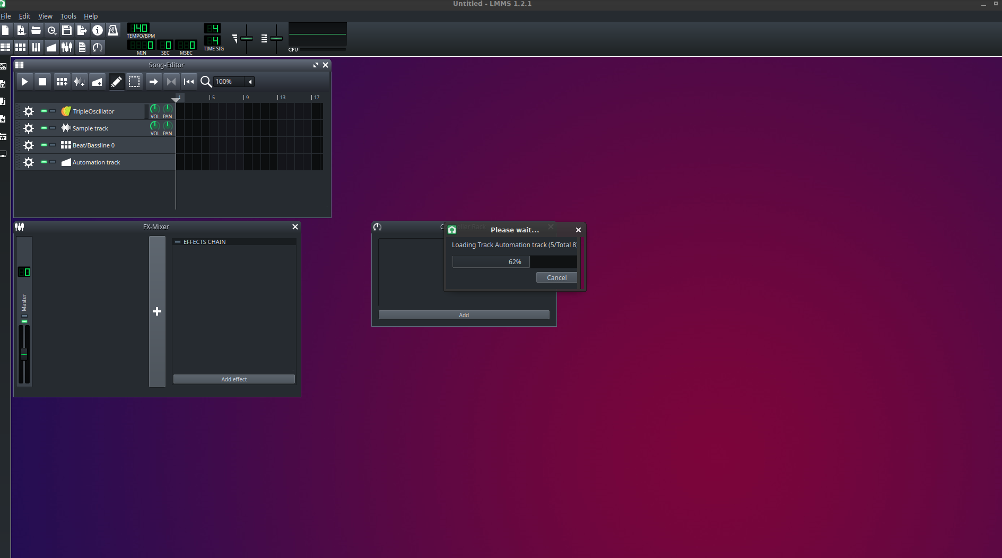Open the FX Mixer via its toolbar icon

coord(66,47)
